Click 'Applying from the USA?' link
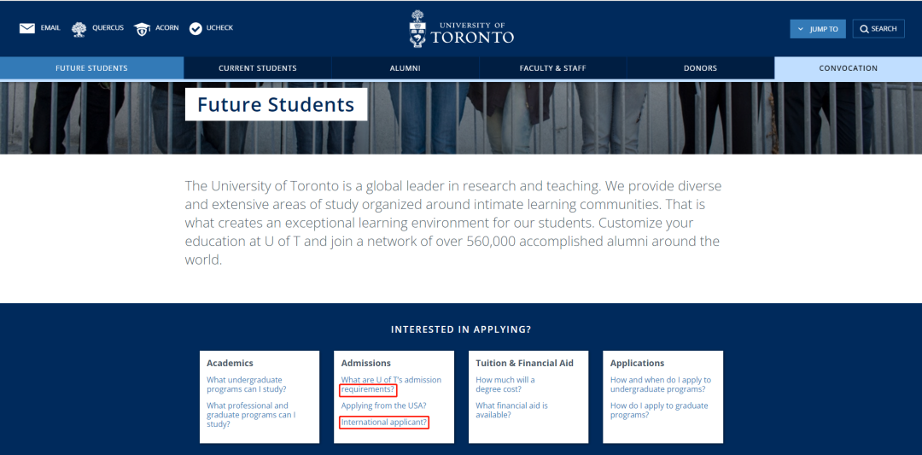 click(x=383, y=405)
